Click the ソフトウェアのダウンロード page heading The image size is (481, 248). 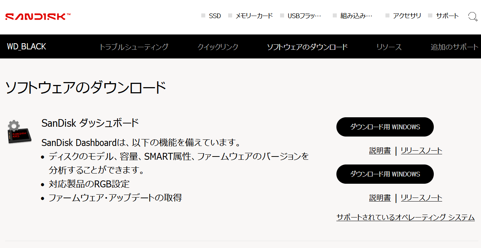click(86, 88)
